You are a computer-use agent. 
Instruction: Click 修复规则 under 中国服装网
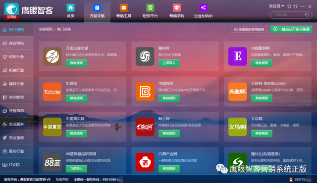point(262,63)
